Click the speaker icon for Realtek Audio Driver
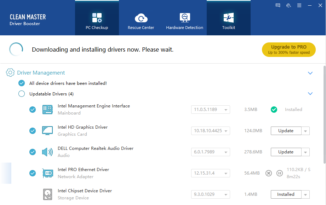The height and width of the screenshot is (205, 326). [47, 152]
